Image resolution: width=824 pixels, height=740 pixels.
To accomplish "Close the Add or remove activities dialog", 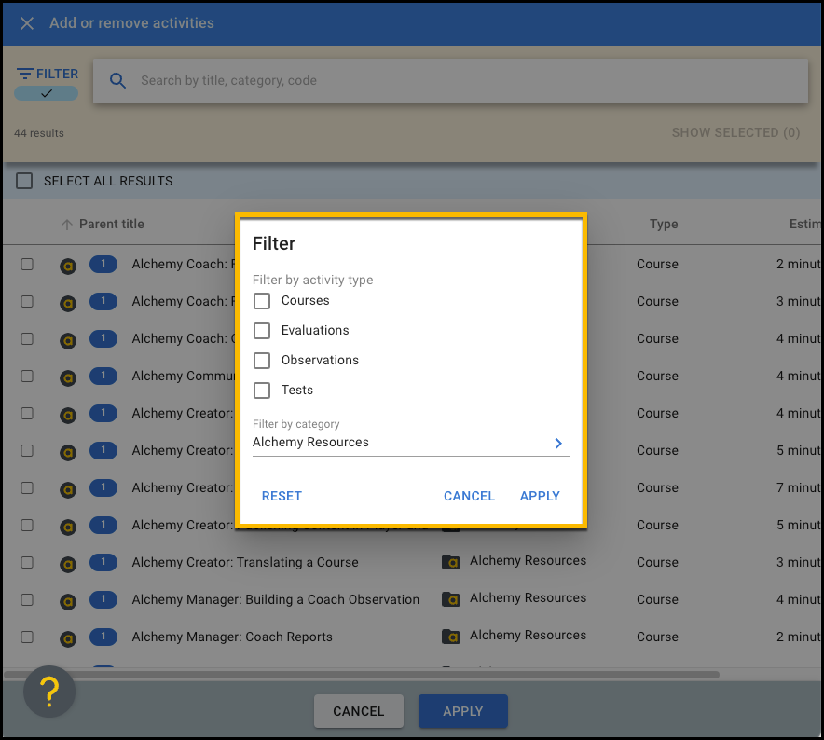I will point(27,23).
